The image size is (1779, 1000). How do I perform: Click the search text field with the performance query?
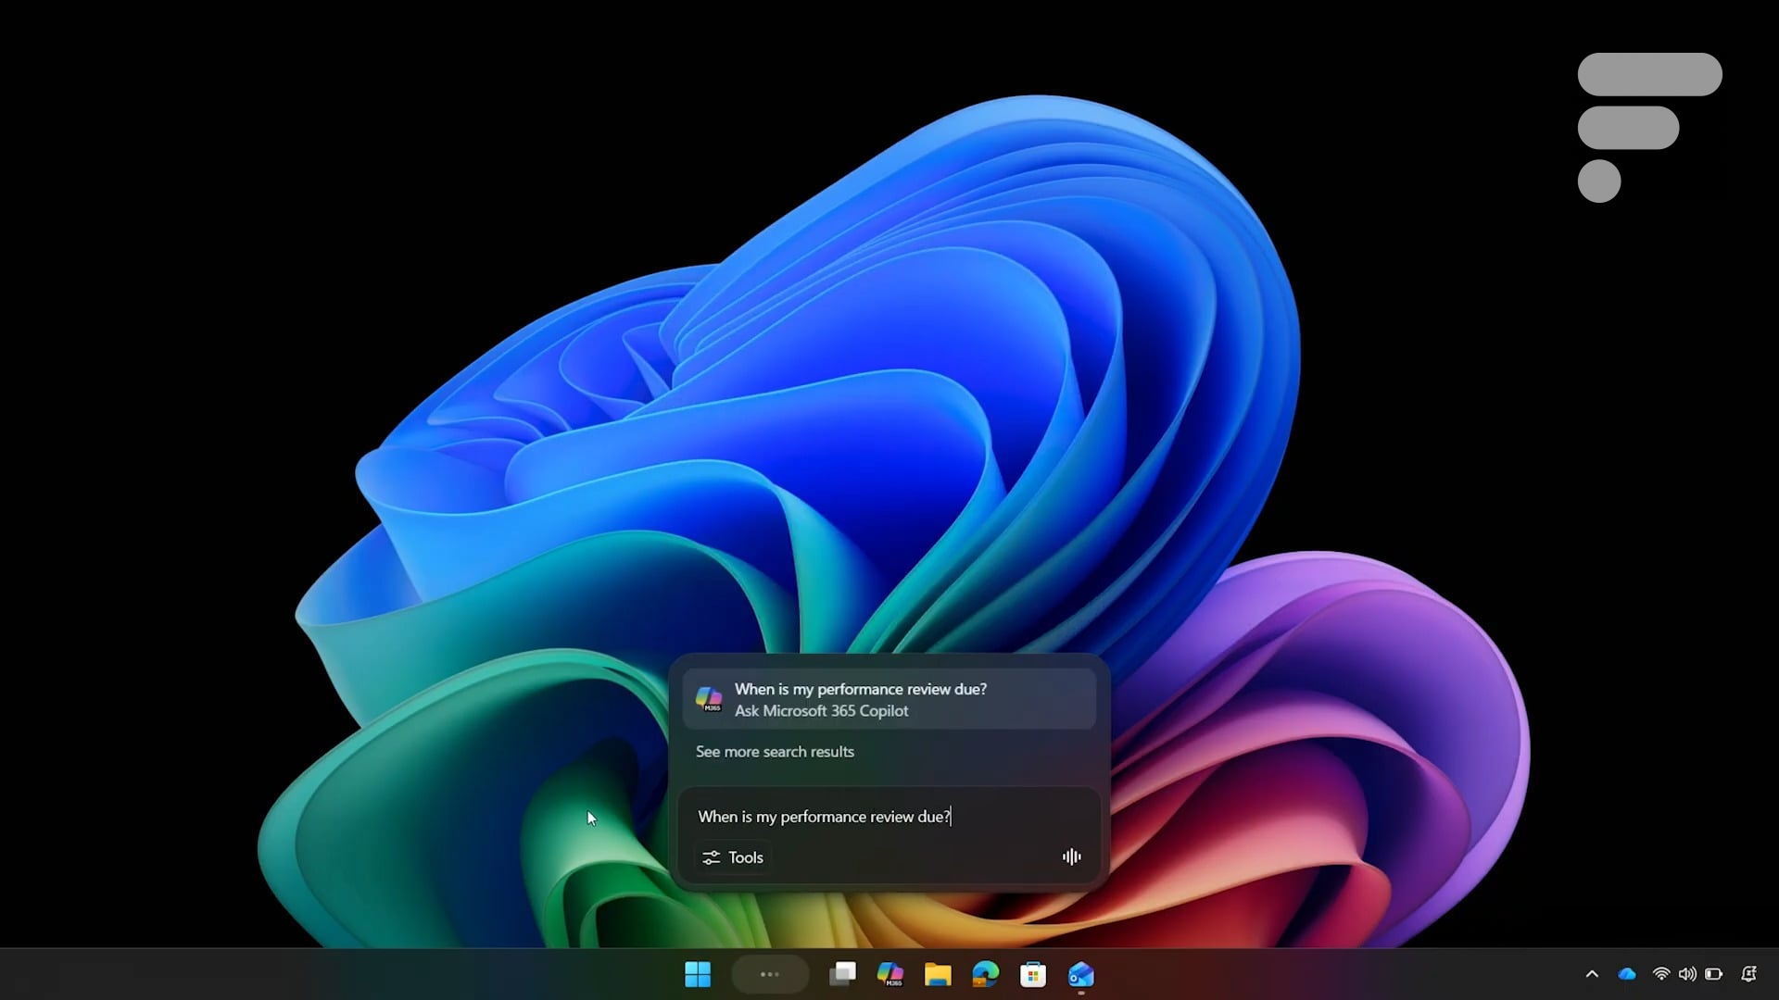click(x=871, y=817)
